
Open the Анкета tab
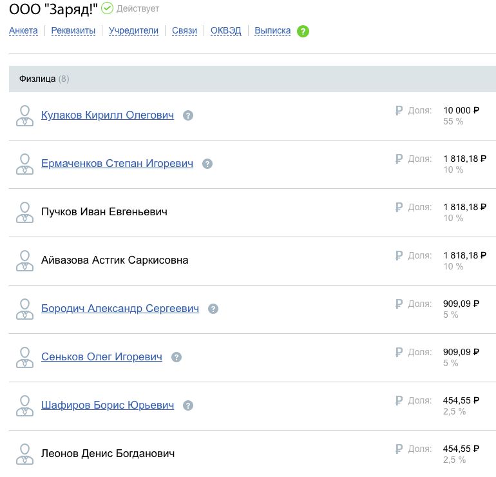[x=23, y=30]
